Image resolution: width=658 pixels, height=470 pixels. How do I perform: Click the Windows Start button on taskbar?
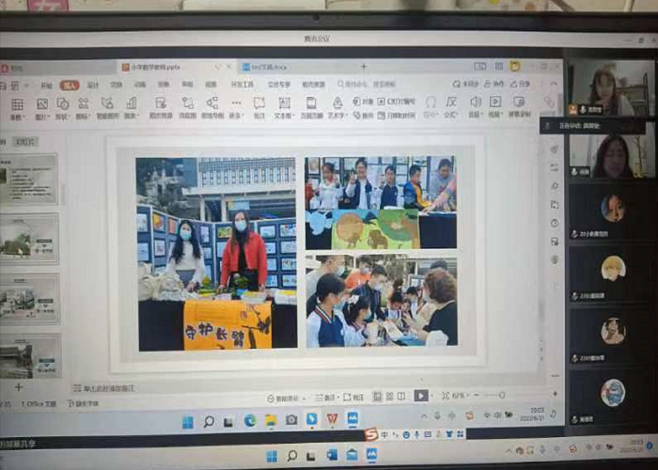pyautogui.click(x=188, y=422)
